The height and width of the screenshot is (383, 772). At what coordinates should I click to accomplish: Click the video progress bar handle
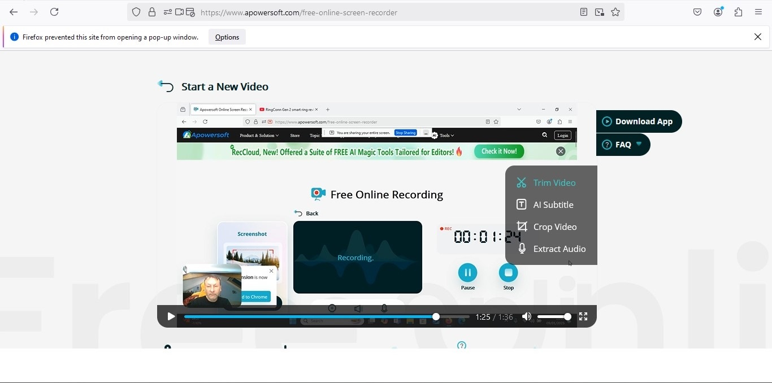coord(436,317)
